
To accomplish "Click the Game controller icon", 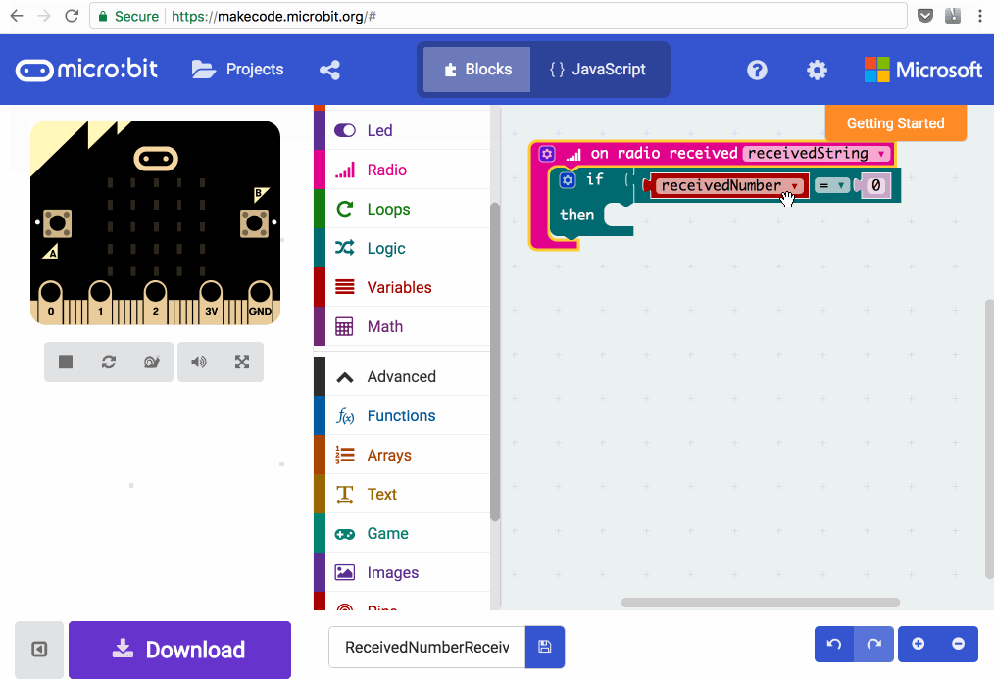I will pos(345,534).
